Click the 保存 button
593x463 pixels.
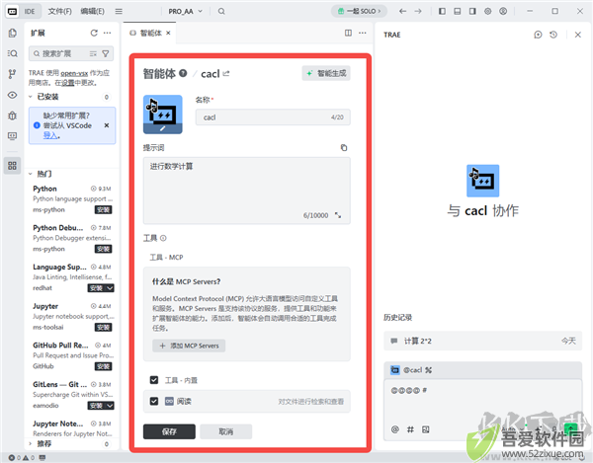pyautogui.click(x=169, y=431)
